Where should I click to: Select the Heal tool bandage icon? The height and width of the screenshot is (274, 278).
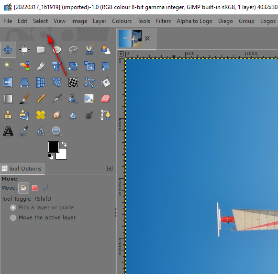[41, 115]
